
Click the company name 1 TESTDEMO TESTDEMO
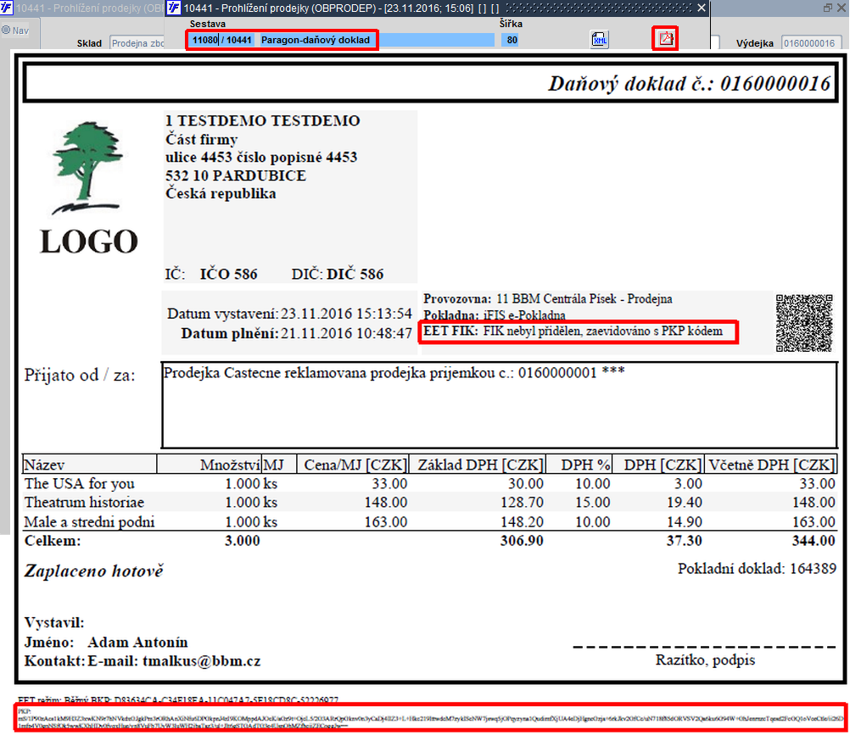[263, 120]
